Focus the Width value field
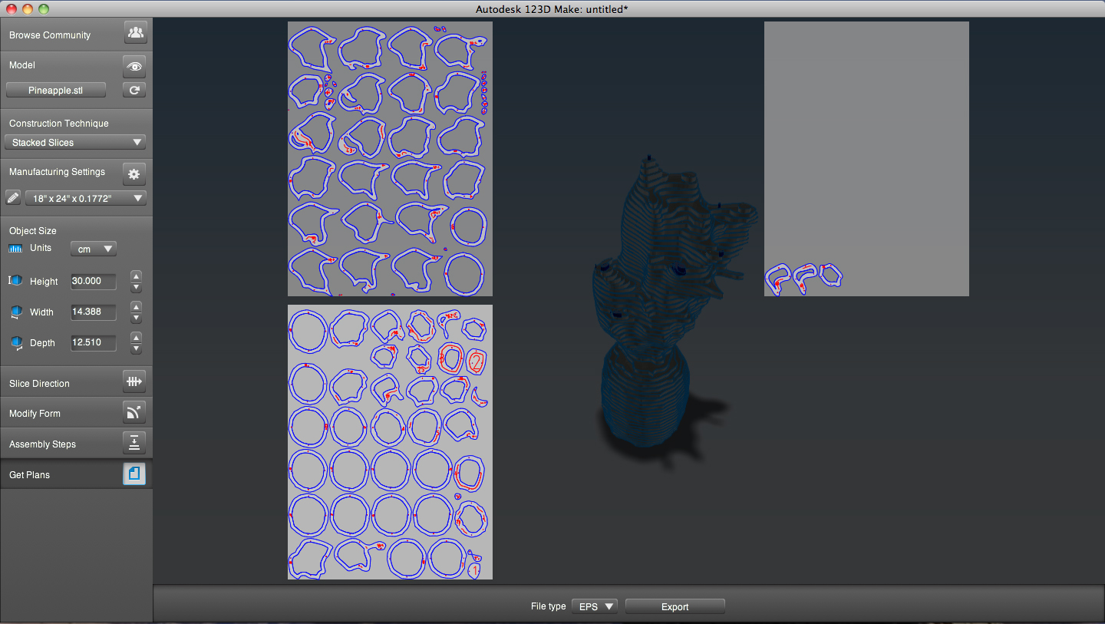Screen dimensions: 1105x624 (x=93, y=312)
